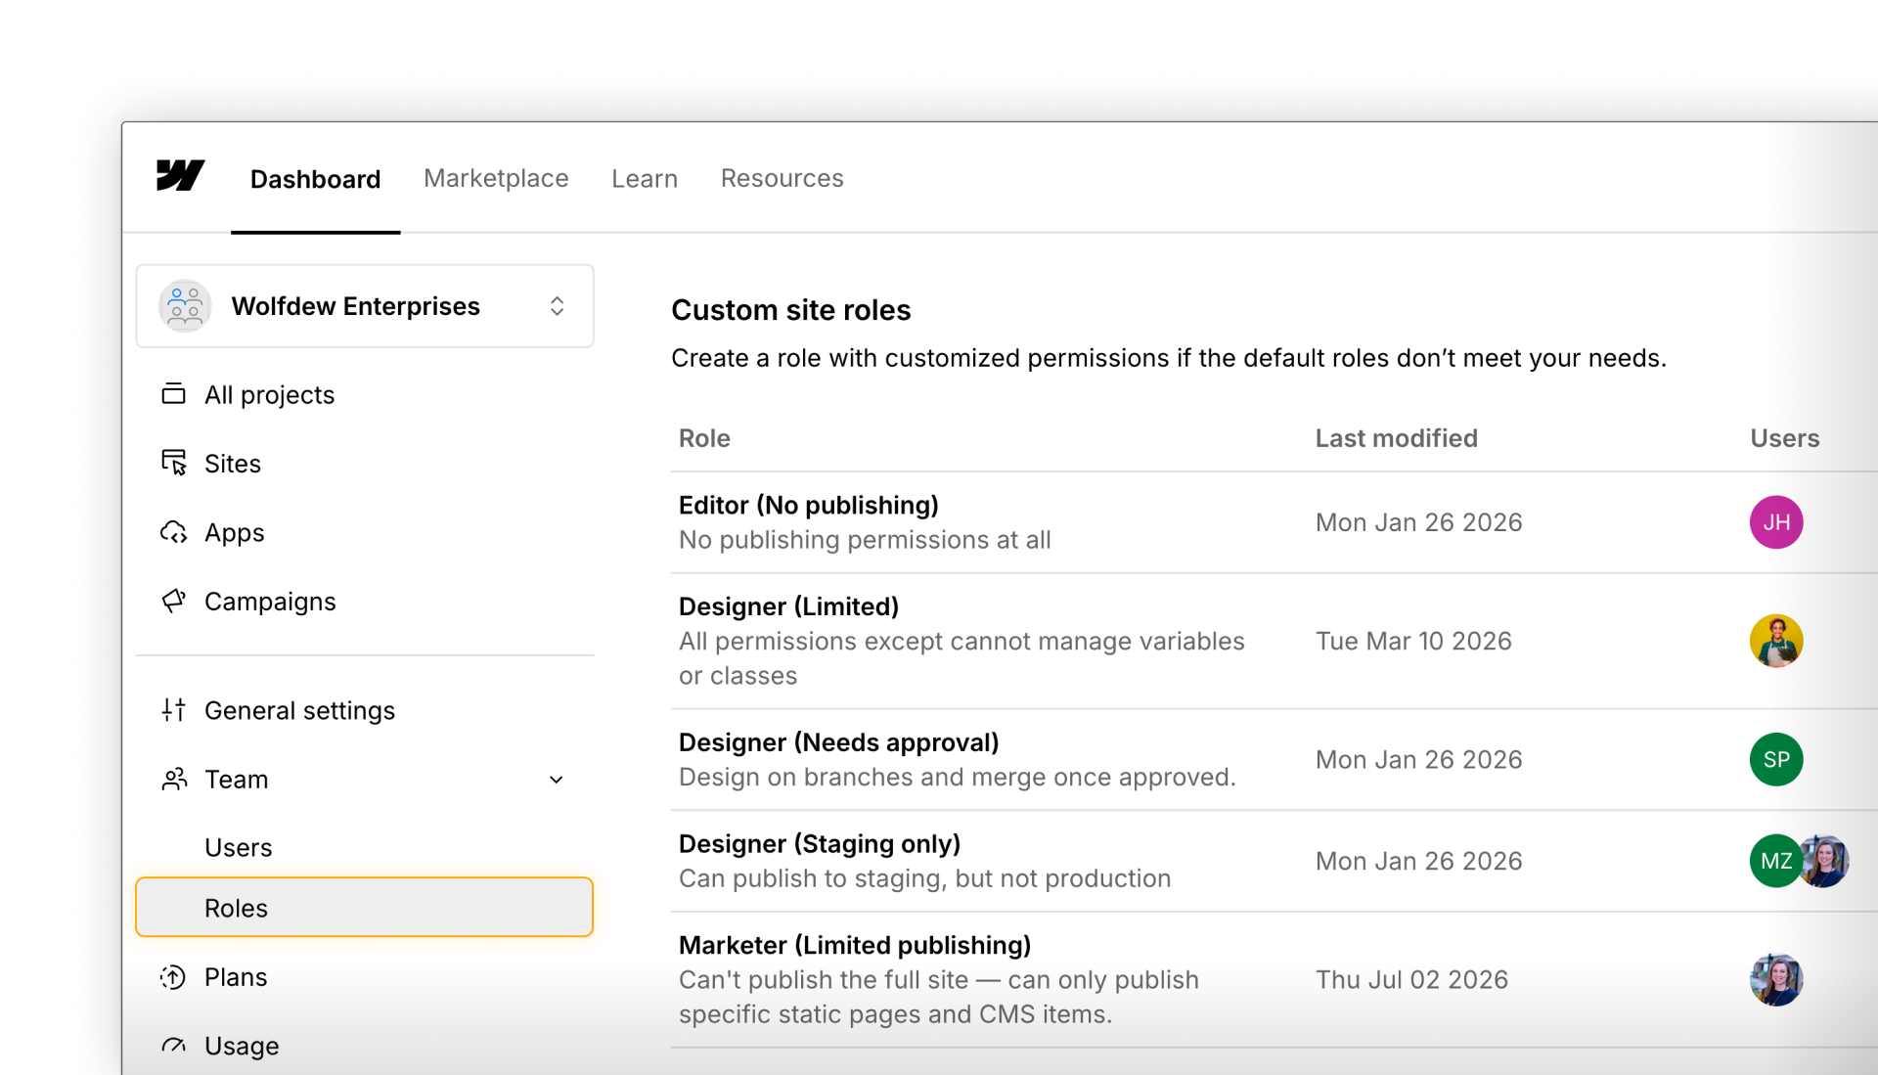
Task: Select the Roles sidebar item
Action: pyautogui.click(x=365, y=908)
